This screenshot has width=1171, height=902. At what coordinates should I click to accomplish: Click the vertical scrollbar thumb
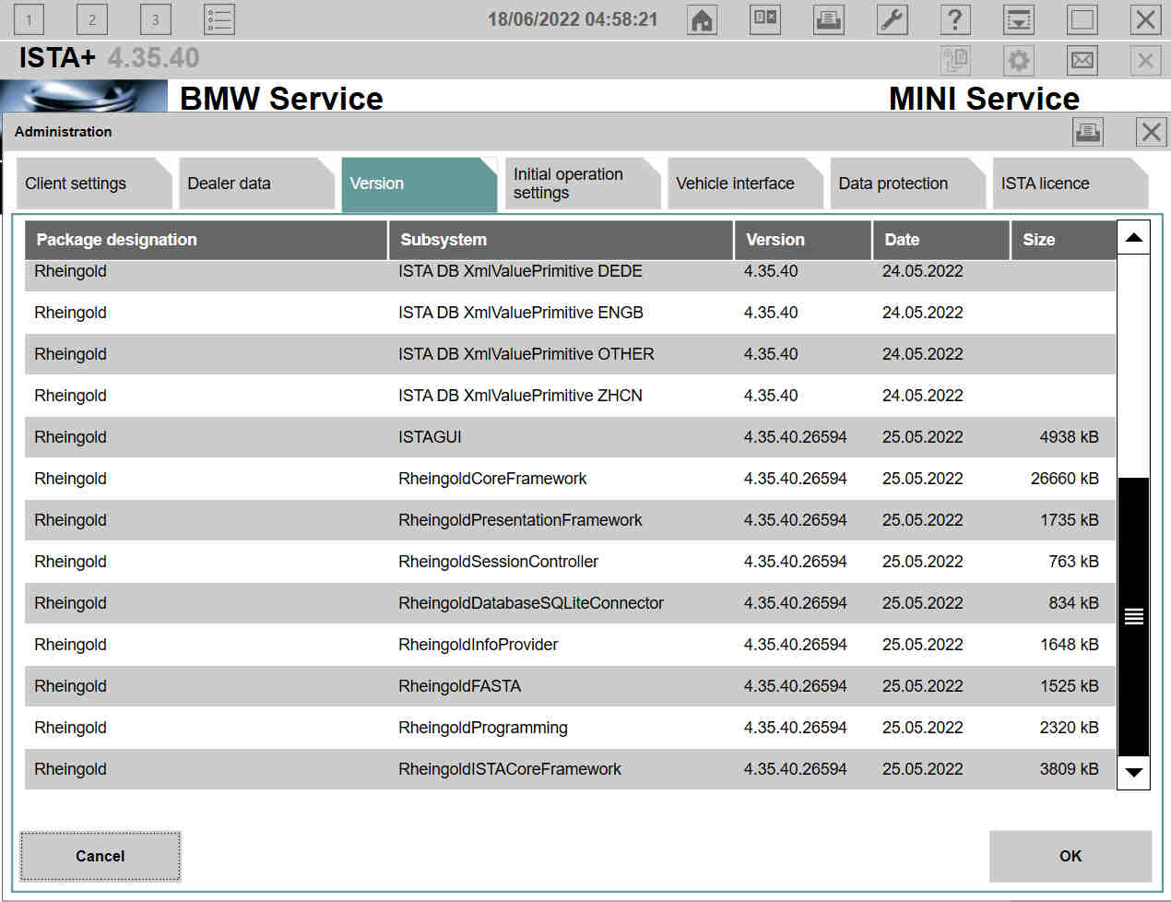click(1133, 616)
